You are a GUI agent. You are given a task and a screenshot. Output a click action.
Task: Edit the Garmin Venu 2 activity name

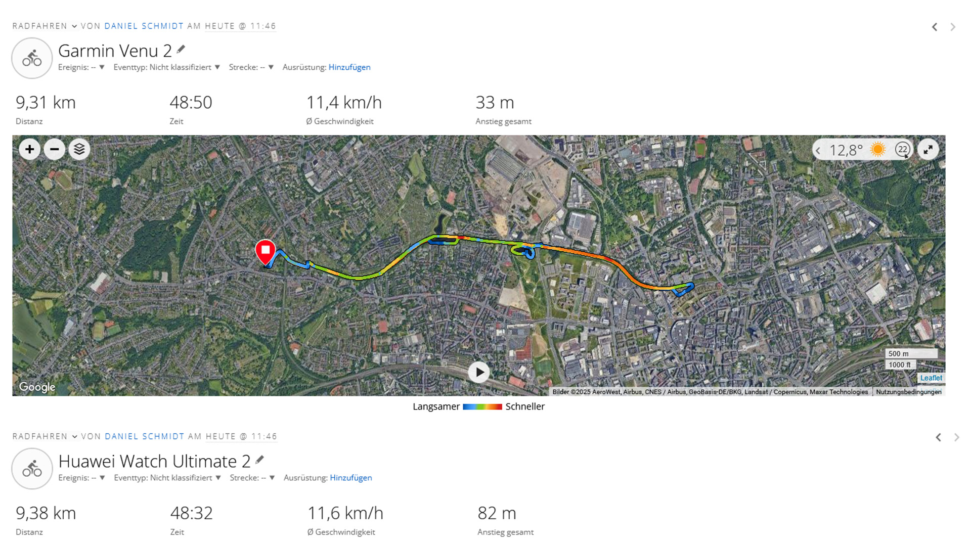pyautogui.click(x=181, y=50)
